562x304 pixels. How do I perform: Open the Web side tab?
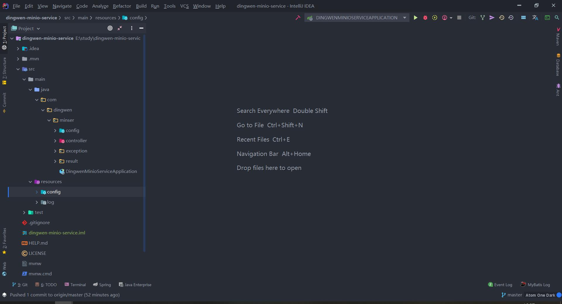4,269
